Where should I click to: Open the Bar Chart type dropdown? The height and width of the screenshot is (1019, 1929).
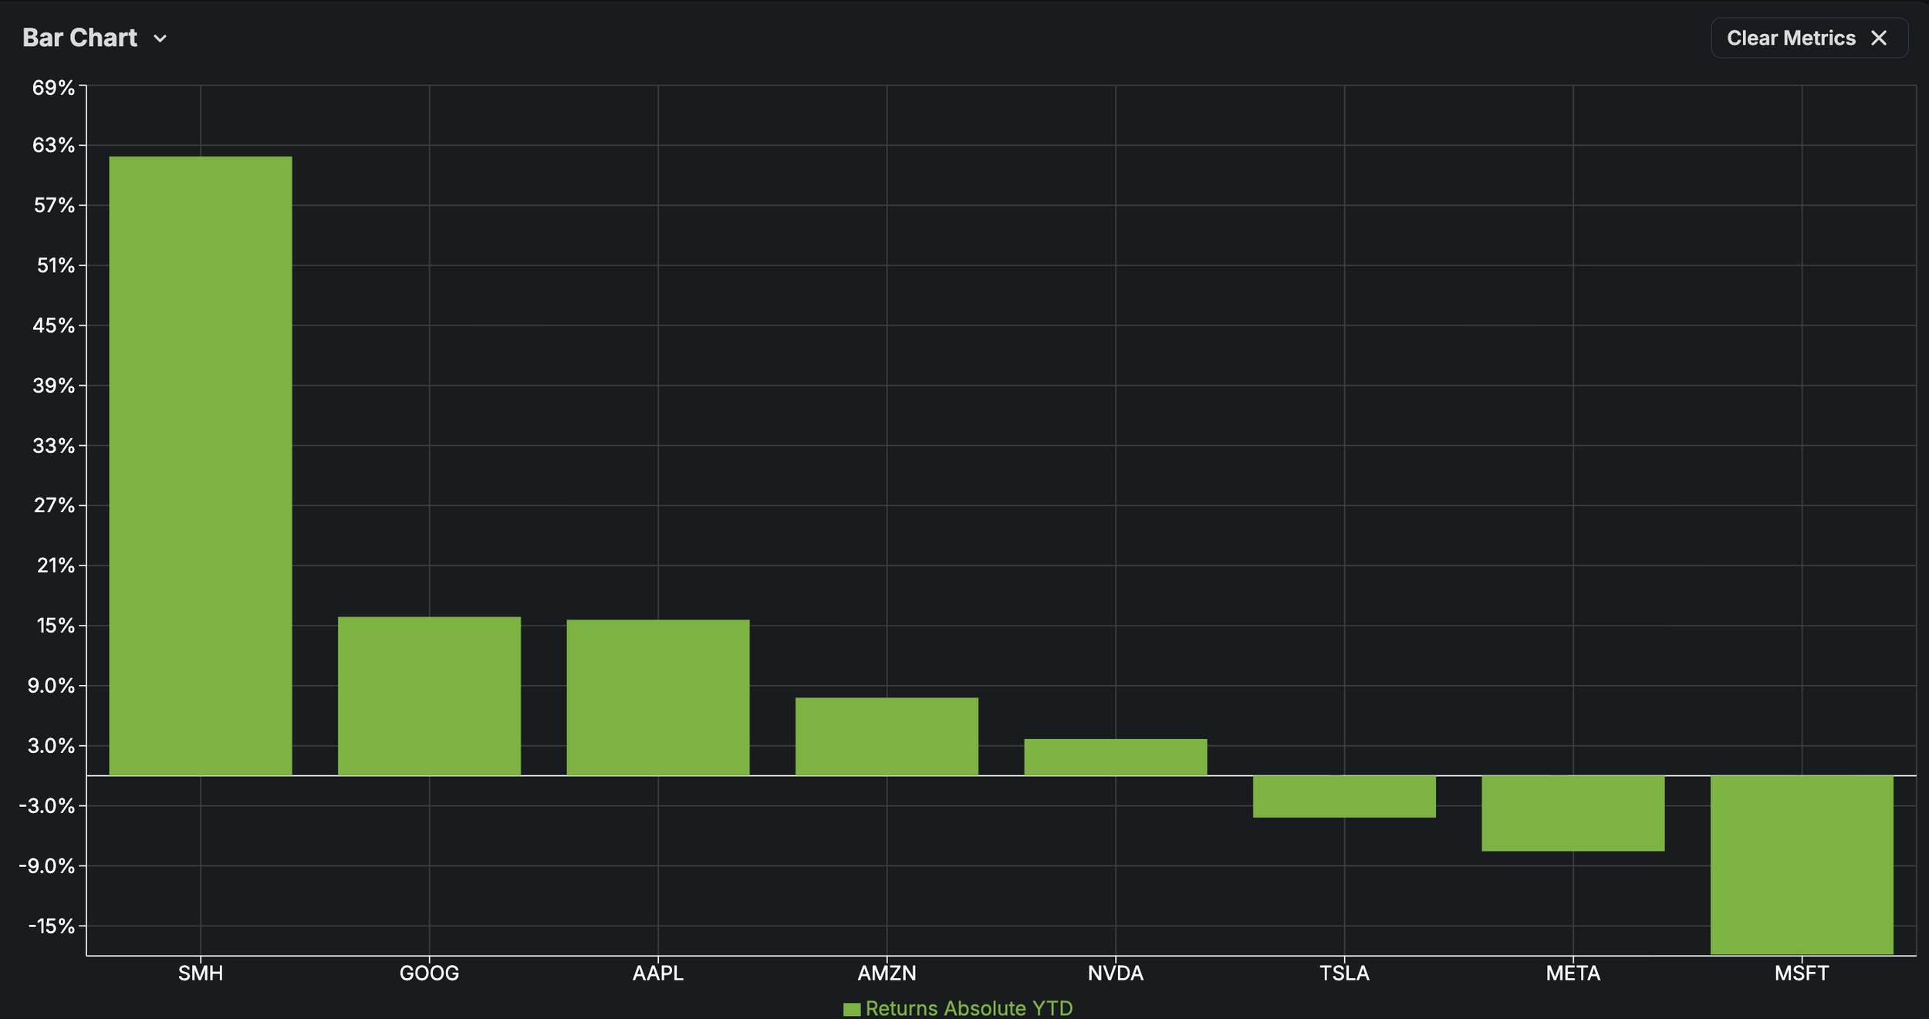click(x=95, y=38)
